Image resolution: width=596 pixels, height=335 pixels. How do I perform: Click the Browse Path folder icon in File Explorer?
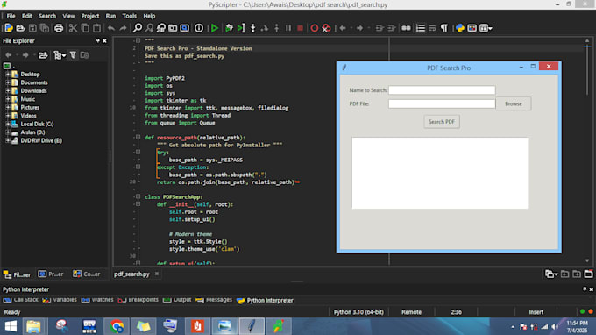43,55
